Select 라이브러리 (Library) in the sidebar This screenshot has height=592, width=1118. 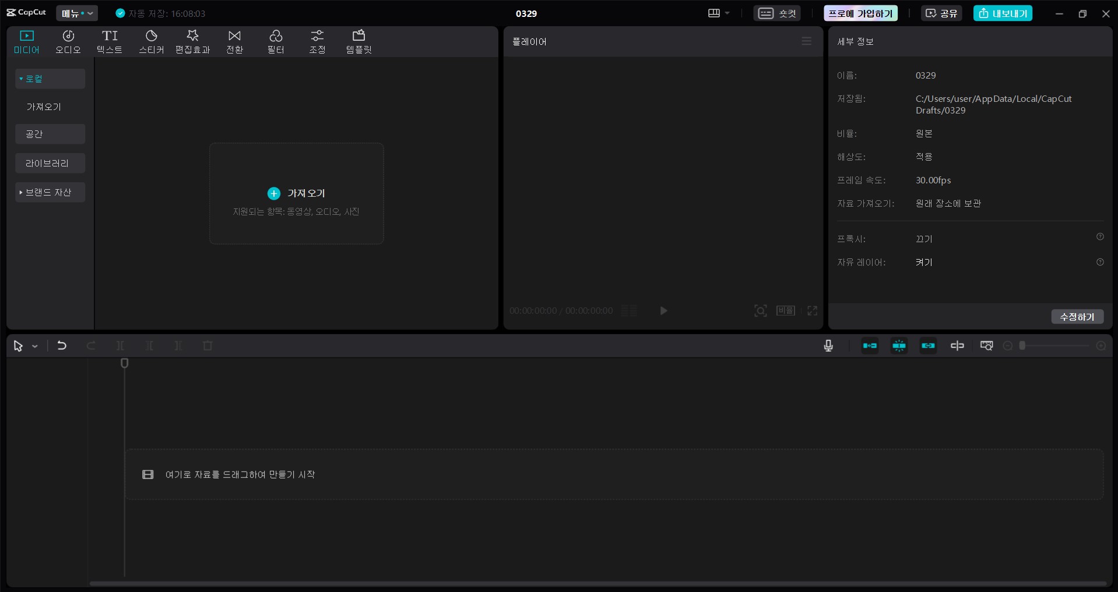[x=50, y=164]
